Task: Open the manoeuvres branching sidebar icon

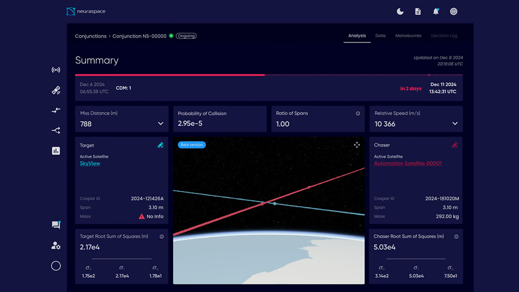Action: click(56, 130)
